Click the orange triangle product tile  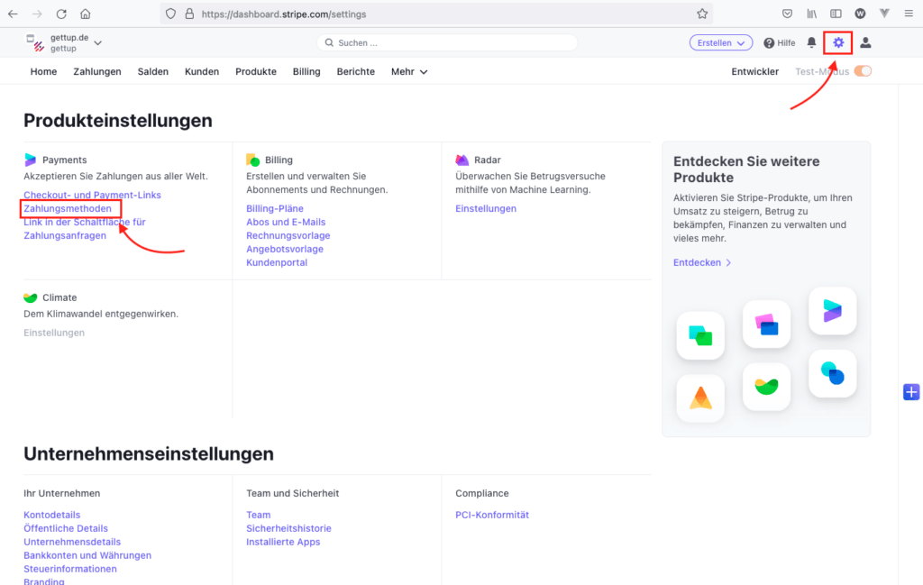pyautogui.click(x=700, y=398)
